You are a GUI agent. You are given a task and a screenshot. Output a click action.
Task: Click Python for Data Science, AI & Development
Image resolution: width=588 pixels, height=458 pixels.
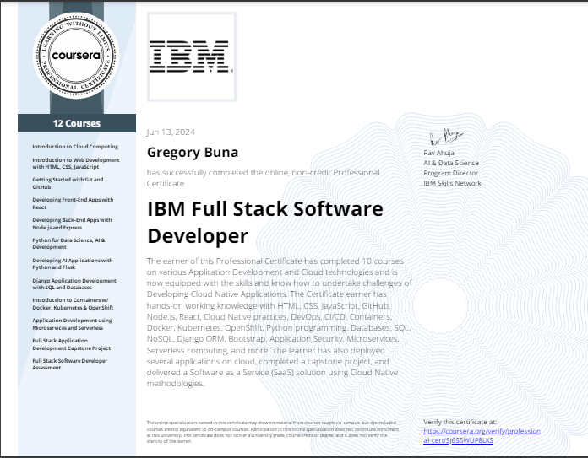point(71,244)
